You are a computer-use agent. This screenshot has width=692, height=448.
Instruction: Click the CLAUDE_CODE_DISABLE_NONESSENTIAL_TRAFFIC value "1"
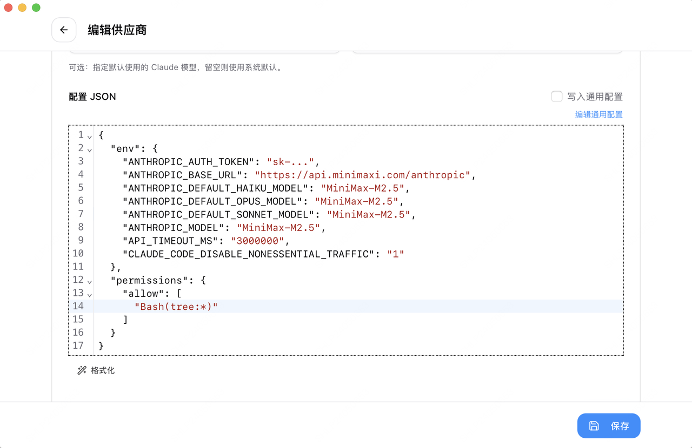(395, 254)
